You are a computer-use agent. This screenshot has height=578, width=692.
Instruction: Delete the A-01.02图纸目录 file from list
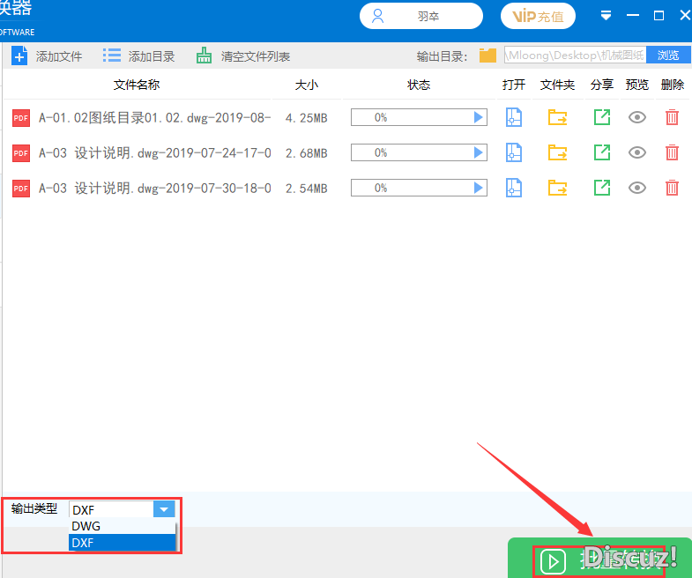click(672, 117)
